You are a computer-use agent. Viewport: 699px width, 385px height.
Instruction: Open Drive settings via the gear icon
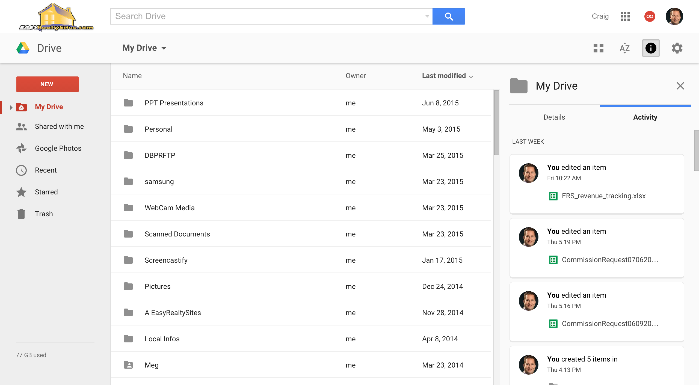point(677,48)
